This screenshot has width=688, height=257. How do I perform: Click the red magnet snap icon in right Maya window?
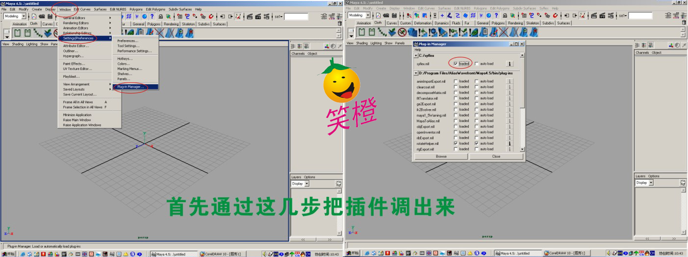(x=555, y=15)
